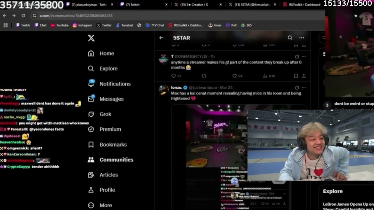Open the 7TV Chat bookmark

click(x=155, y=25)
